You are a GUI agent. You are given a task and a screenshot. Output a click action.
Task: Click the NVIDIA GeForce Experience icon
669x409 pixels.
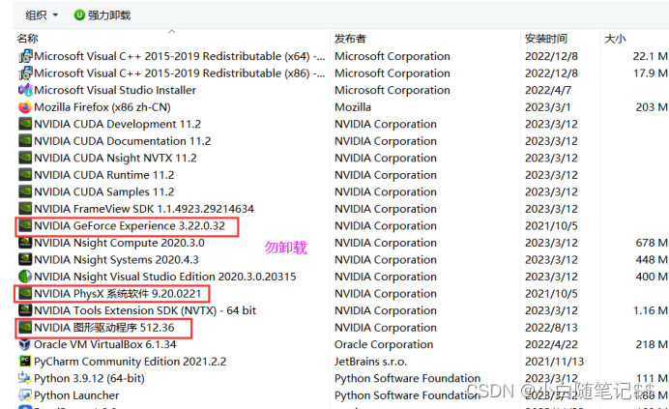pos(25,225)
